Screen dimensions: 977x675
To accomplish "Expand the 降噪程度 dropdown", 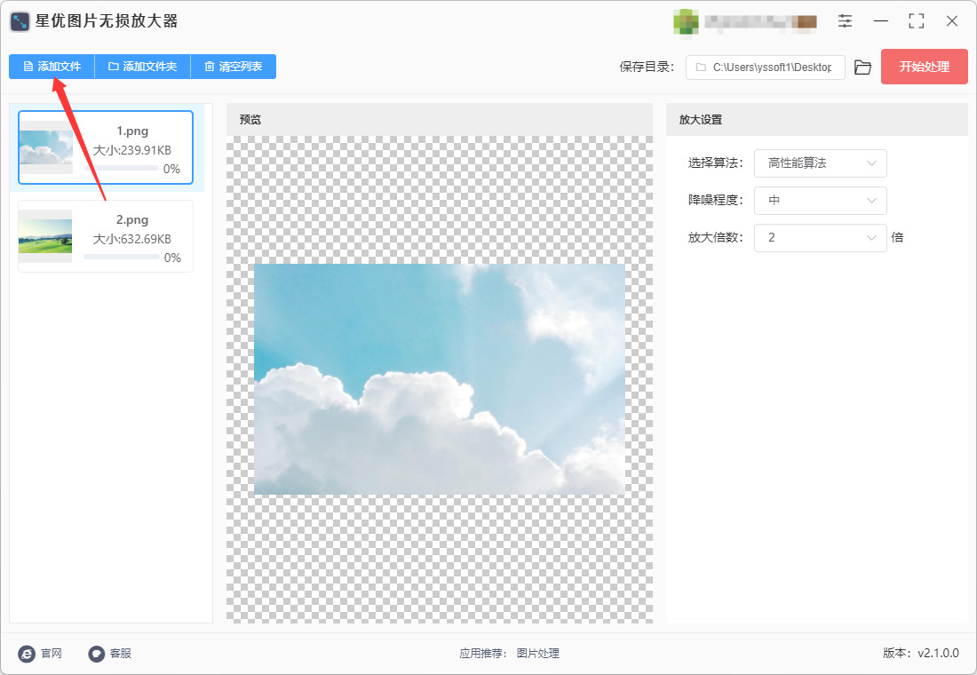I will click(820, 200).
